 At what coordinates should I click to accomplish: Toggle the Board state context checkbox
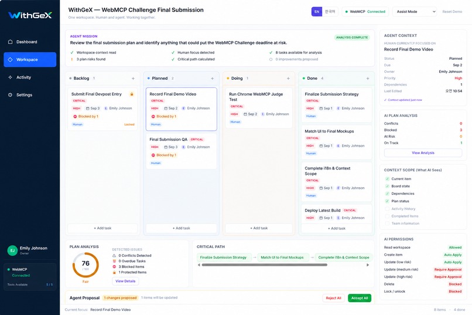coord(387,187)
